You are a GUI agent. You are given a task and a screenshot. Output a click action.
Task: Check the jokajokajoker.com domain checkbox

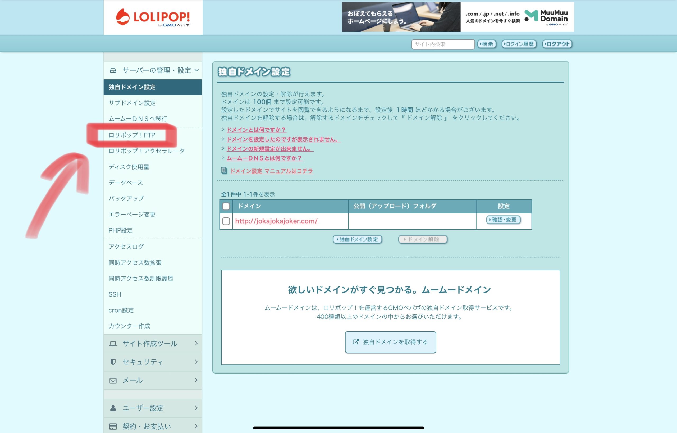pos(226,221)
